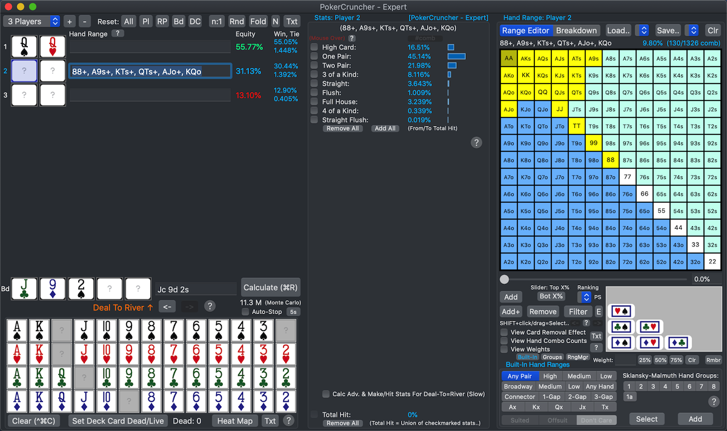Click the Heat Map button

click(x=234, y=421)
